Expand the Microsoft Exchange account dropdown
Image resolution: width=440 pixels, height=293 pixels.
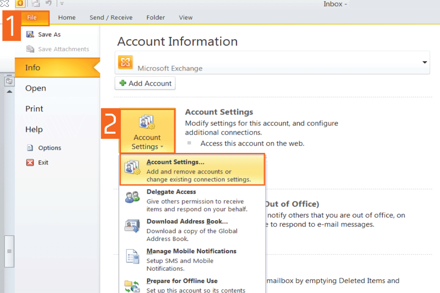pos(424,63)
